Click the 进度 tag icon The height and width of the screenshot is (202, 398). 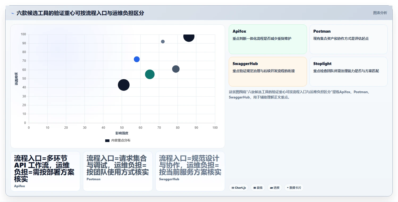coord(271,188)
